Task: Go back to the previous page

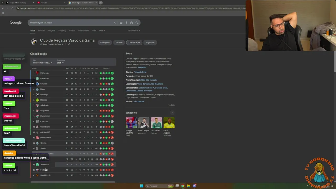Action: click(x=3, y=8)
